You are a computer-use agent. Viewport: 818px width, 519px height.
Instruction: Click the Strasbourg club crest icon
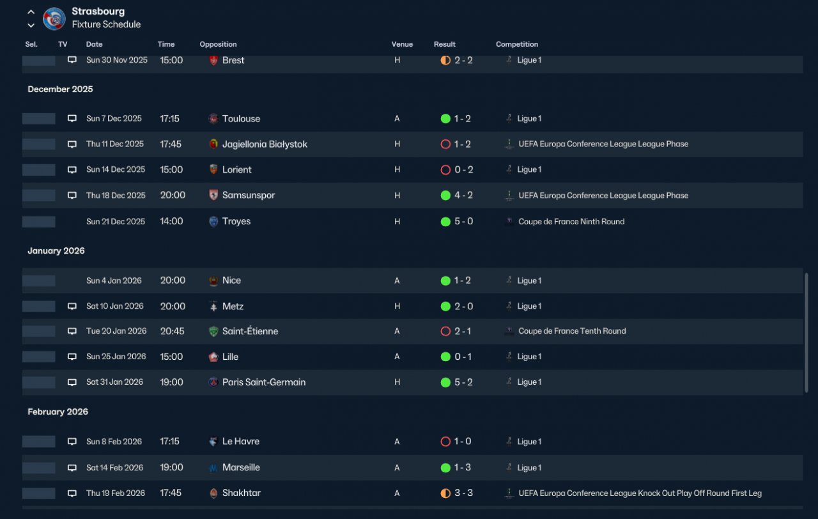click(x=54, y=19)
